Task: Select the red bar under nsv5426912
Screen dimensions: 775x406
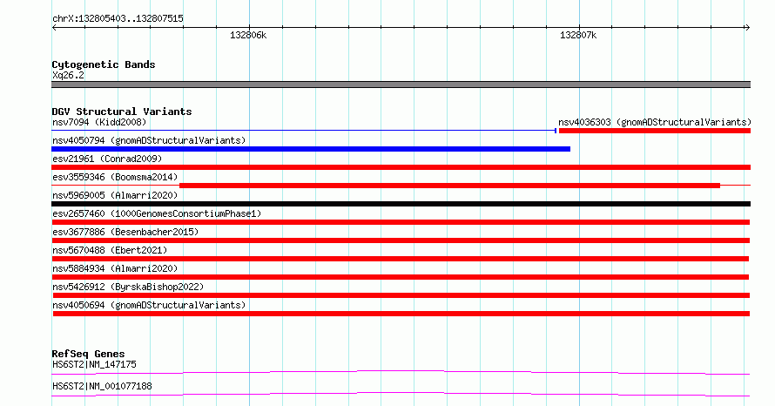Action: click(401, 295)
